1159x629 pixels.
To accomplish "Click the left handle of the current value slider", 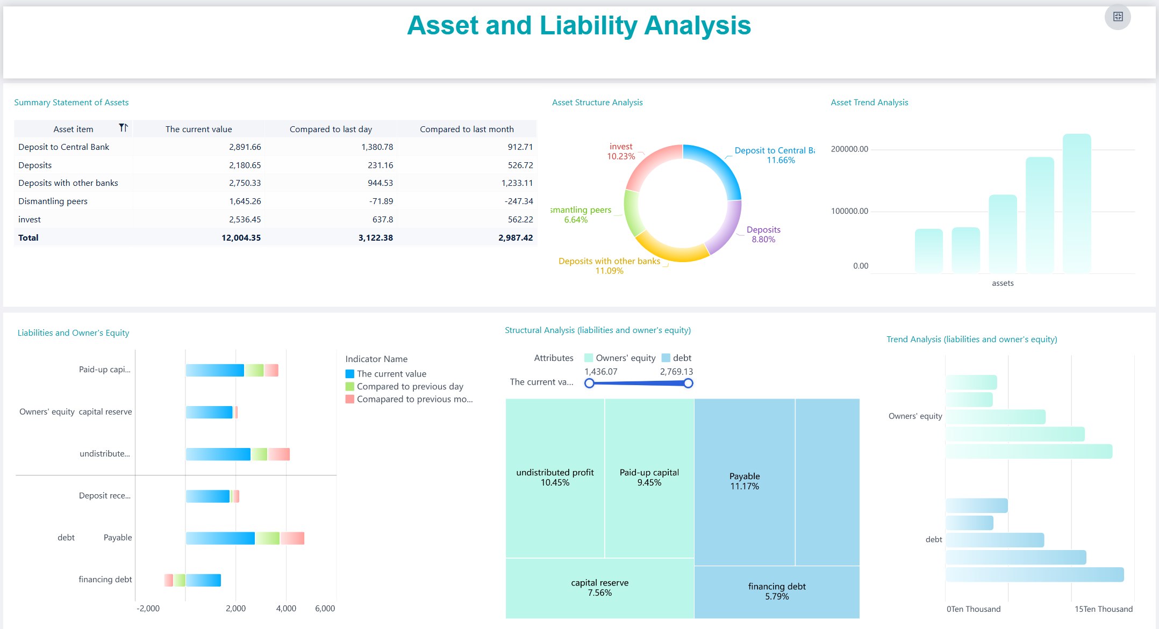I will [x=590, y=383].
